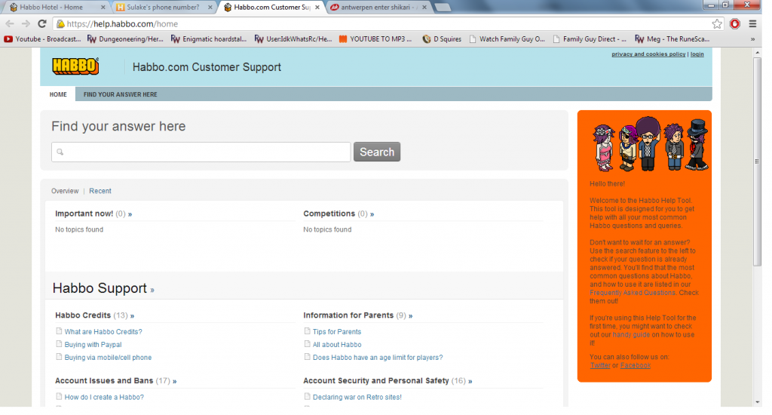Click the page reload icon
Image resolution: width=772 pixels, height=415 pixels.
click(x=41, y=23)
